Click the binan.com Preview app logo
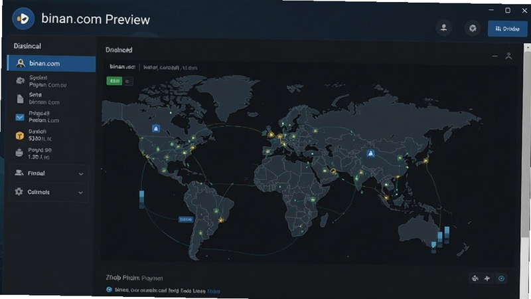 pyautogui.click(x=23, y=19)
